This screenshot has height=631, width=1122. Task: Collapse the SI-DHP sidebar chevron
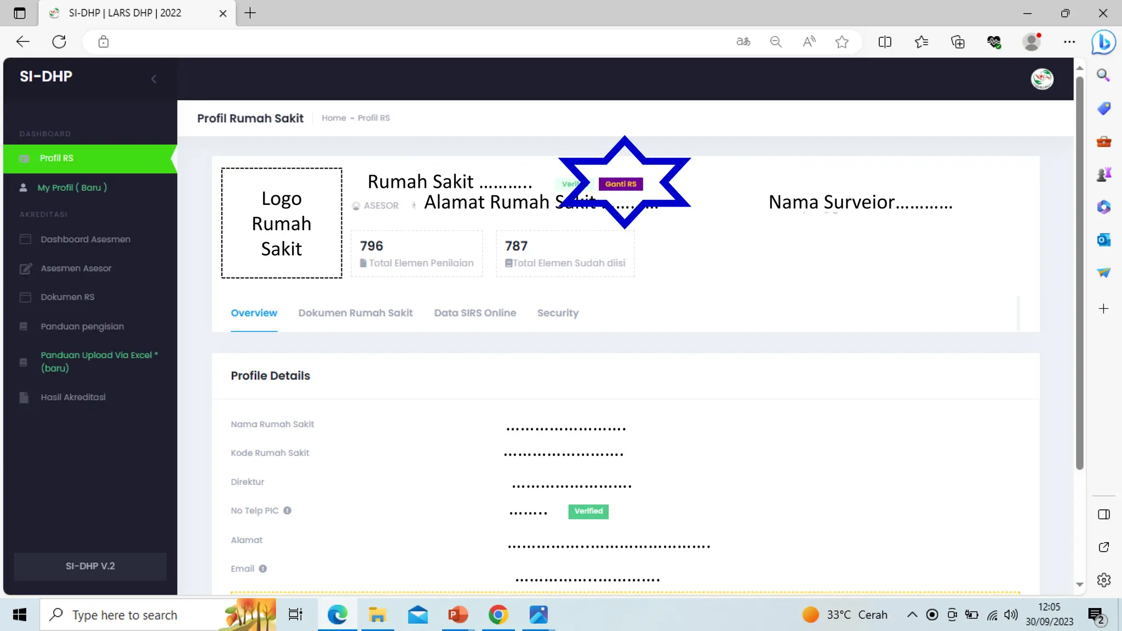click(154, 79)
